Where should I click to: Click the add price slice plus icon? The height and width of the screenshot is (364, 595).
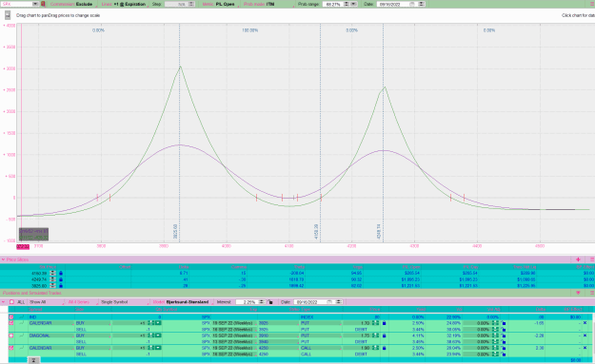(578, 259)
